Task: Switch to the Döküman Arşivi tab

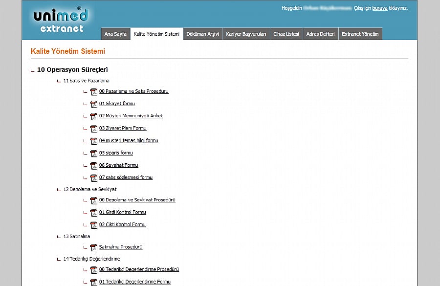Action: coord(202,34)
